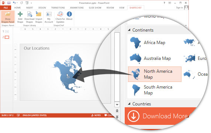Select the Asia map shape thumbnail
Screen dimensions: 211x133
point(189,42)
